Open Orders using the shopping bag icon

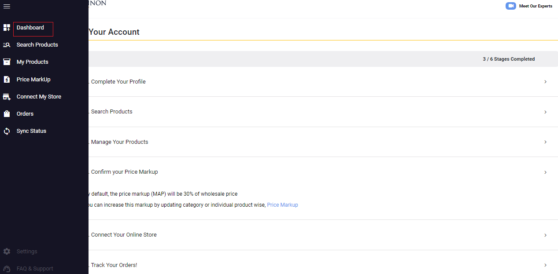7,113
